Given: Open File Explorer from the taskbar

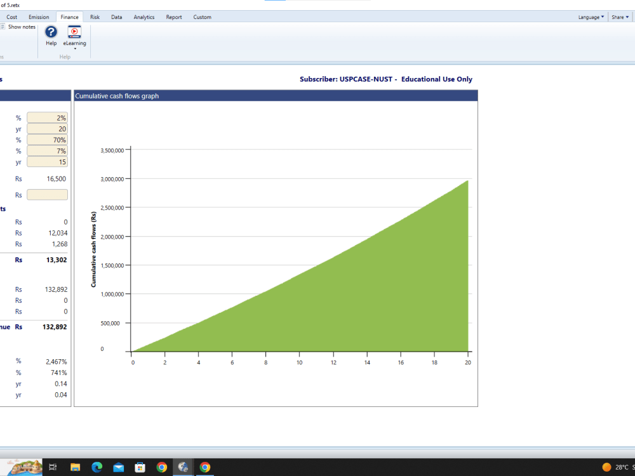Looking at the screenshot, I should tap(76, 468).
